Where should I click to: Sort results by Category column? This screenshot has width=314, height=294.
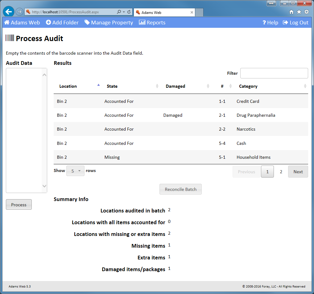(x=248, y=86)
